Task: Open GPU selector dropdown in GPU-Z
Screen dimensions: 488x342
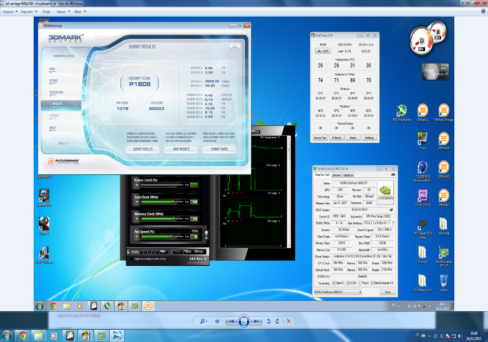Action: pyautogui.click(x=338, y=292)
